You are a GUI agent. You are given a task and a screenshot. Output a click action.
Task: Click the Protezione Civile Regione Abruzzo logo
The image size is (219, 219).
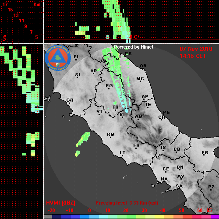pos(58,58)
